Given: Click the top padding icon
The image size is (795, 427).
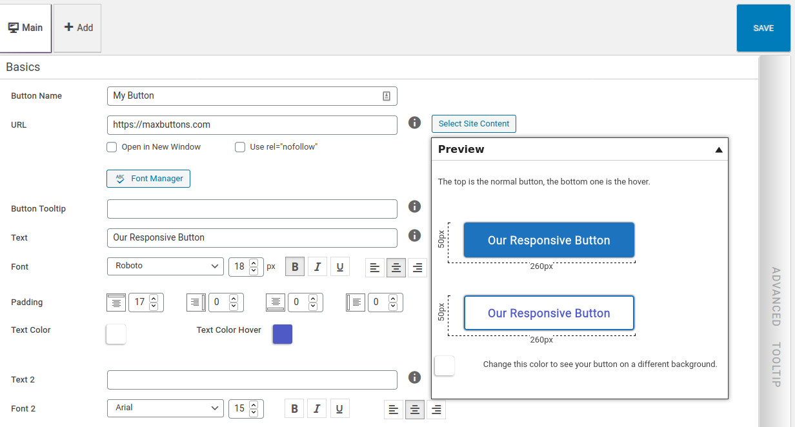Looking at the screenshot, I should tap(116, 302).
